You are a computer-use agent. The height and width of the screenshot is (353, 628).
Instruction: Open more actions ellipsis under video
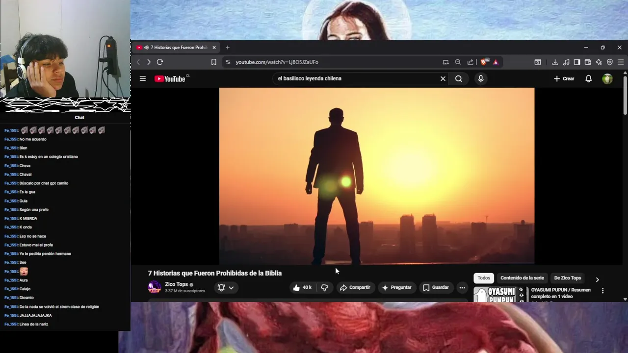(x=462, y=288)
